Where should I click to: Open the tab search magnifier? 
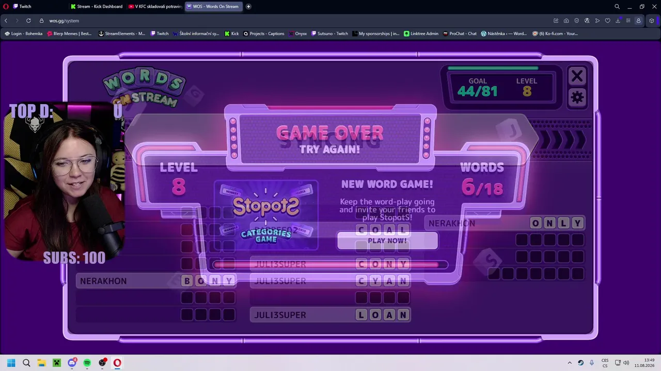(x=617, y=6)
